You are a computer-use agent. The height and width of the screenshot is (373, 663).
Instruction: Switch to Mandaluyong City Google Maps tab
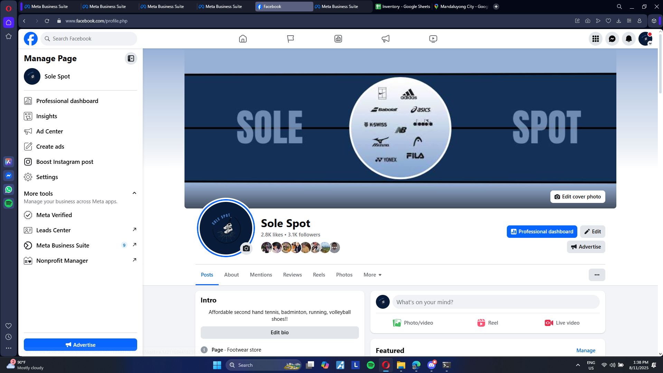462,7
